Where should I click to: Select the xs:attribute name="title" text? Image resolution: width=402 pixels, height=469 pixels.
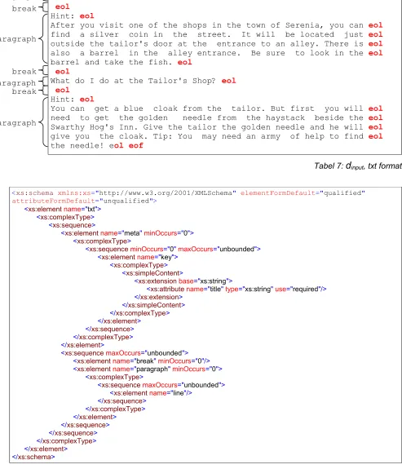click(185, 290)
